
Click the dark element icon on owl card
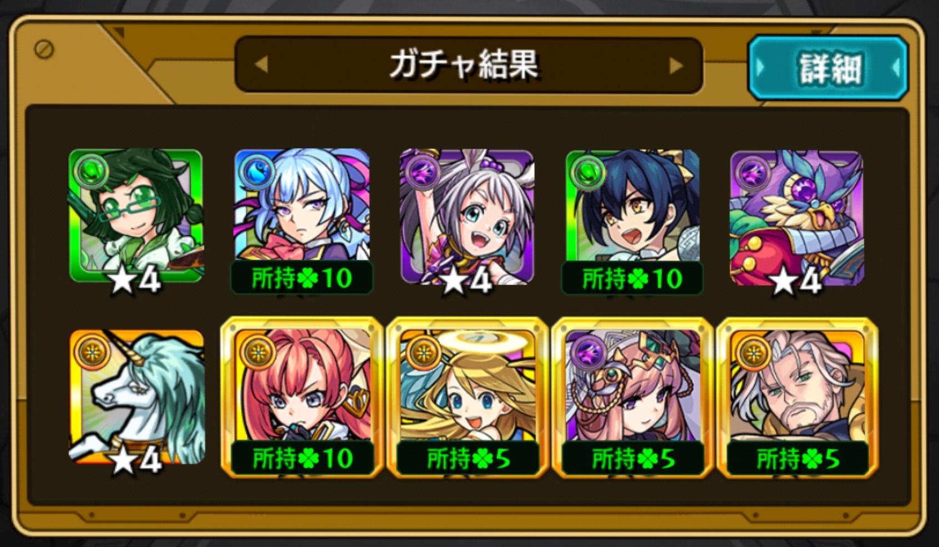tap(753, 173)
